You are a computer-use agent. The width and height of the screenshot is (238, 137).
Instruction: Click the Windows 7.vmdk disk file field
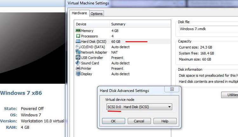click(209, 29)
